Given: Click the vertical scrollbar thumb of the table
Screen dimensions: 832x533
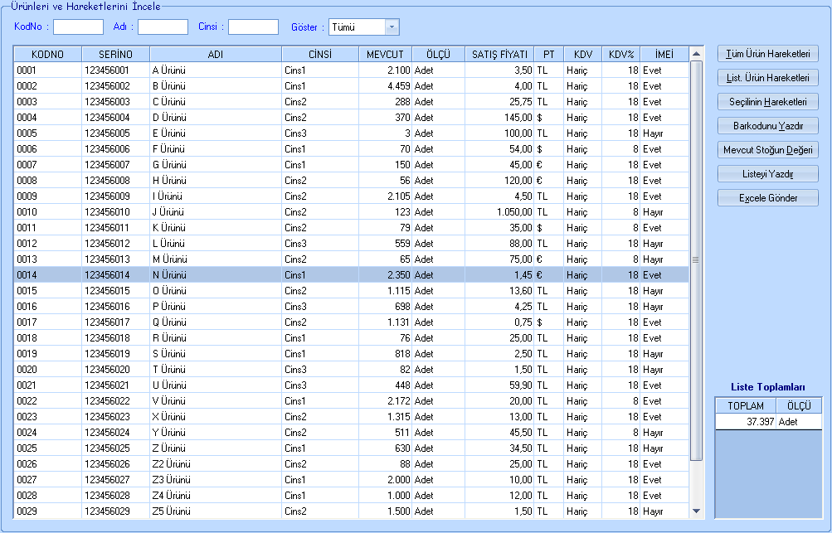Looking at the screenshot, I should [x=697, y=260].
